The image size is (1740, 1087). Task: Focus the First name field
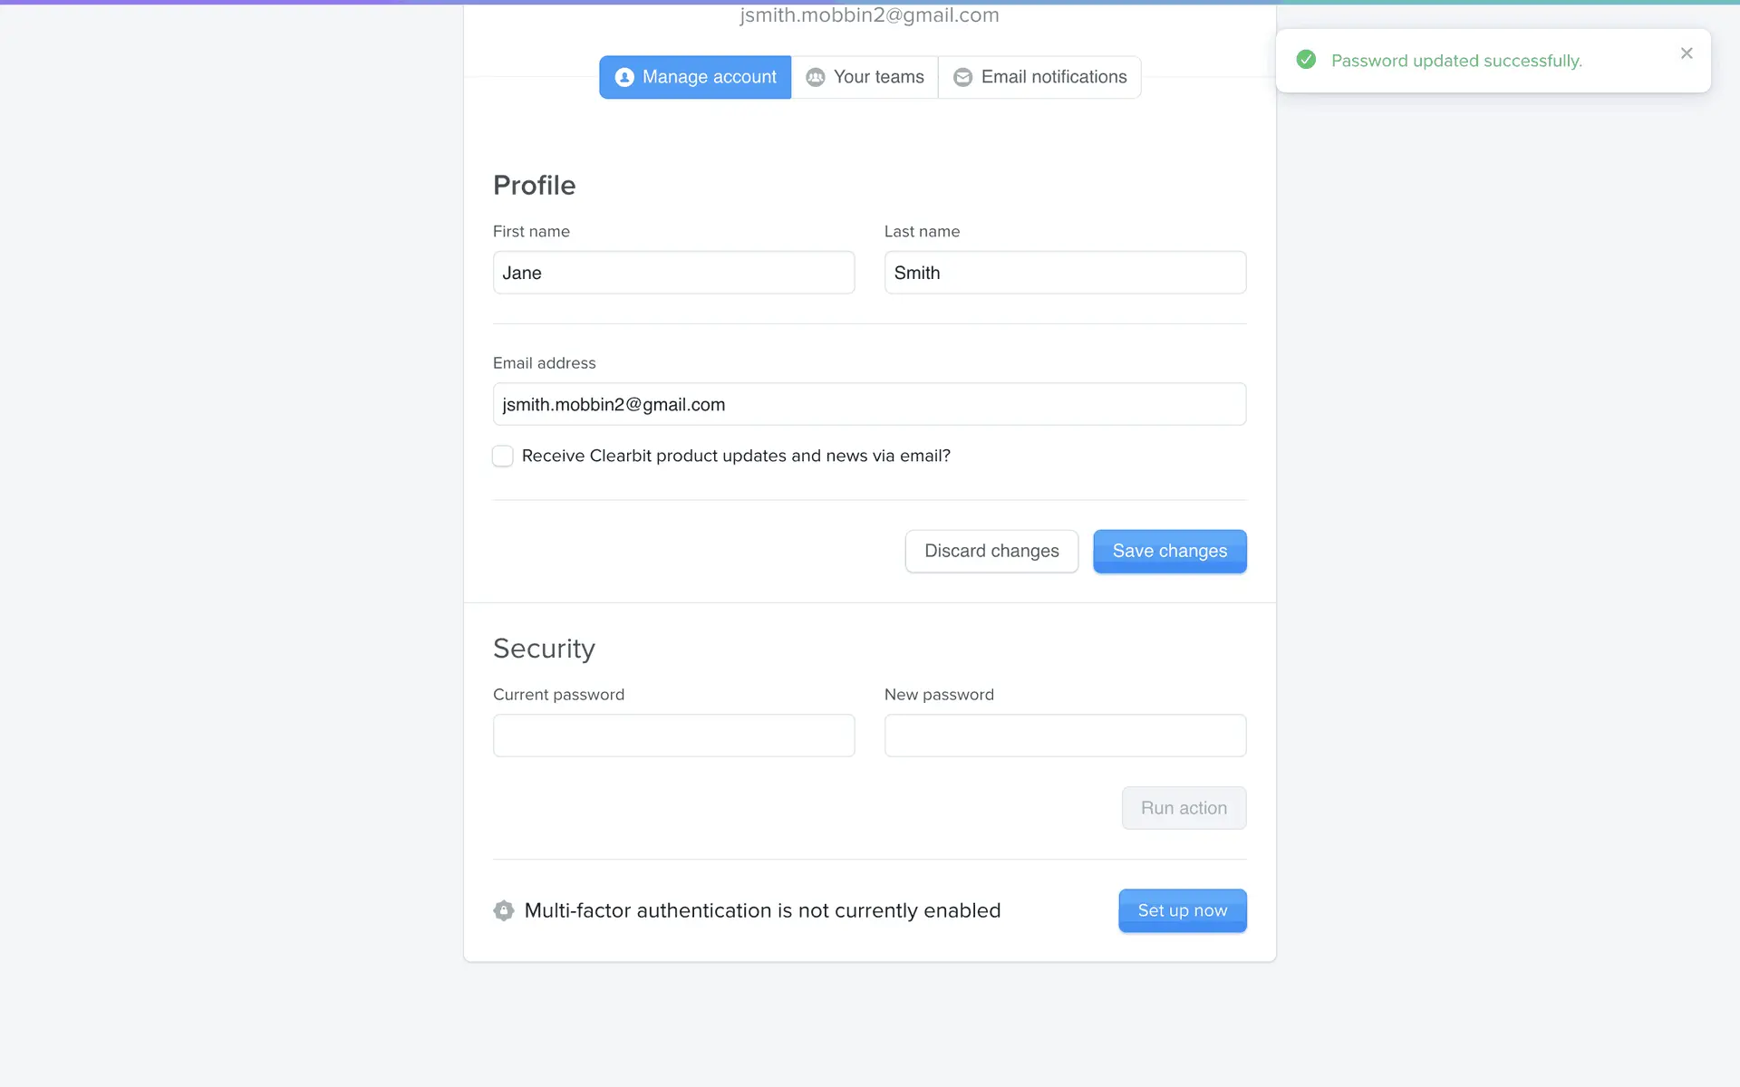coord(673,273)
